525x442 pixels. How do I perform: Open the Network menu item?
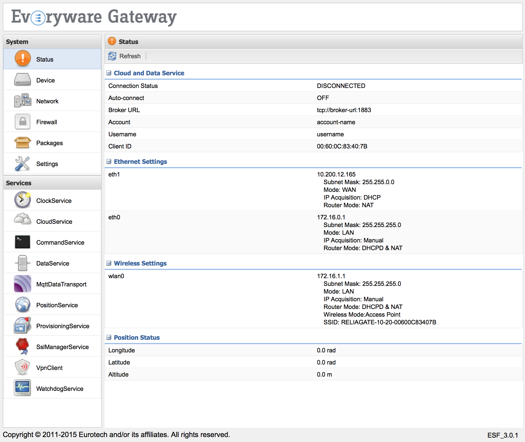[x=52, y=101]
